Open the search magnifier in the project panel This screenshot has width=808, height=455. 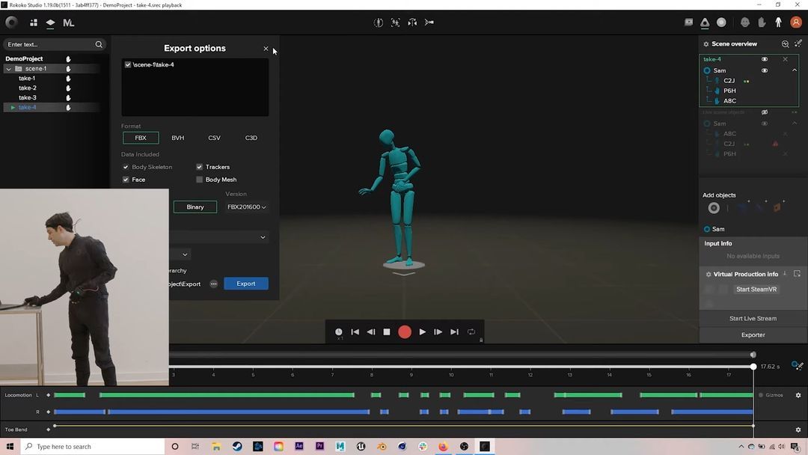[x=98, y=44]
